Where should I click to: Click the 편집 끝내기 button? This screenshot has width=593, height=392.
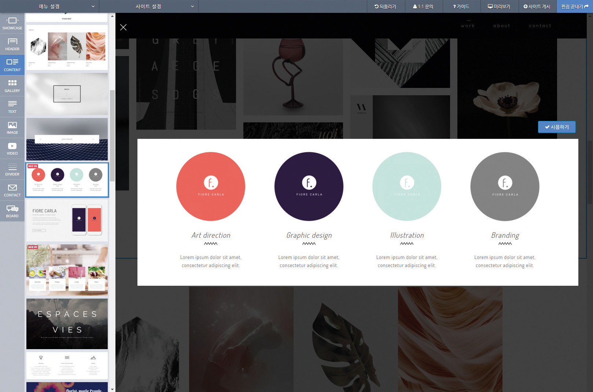[574, 6]
